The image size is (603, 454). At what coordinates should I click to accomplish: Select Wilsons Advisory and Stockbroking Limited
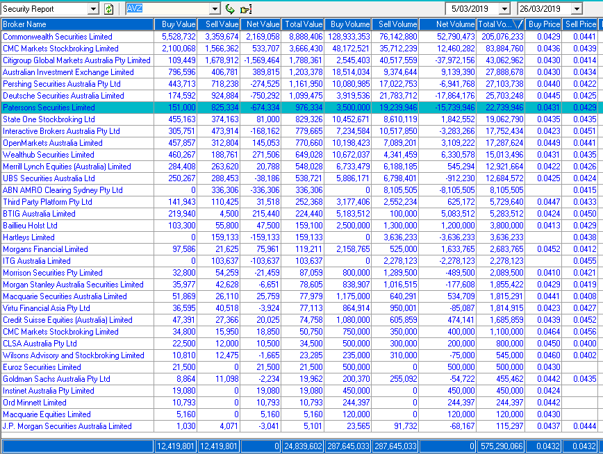74,355
